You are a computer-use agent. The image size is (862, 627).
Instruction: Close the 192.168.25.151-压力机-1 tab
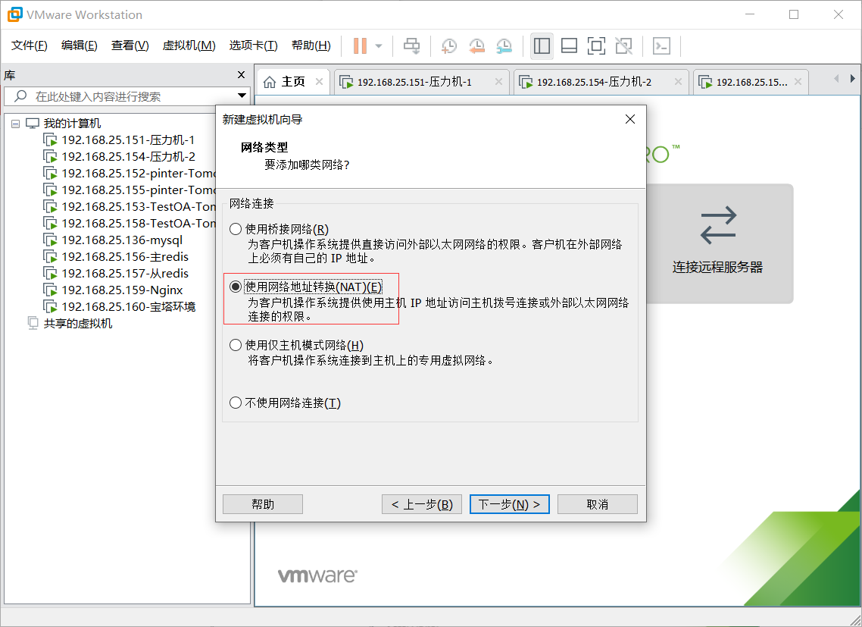tap(498, 81)
